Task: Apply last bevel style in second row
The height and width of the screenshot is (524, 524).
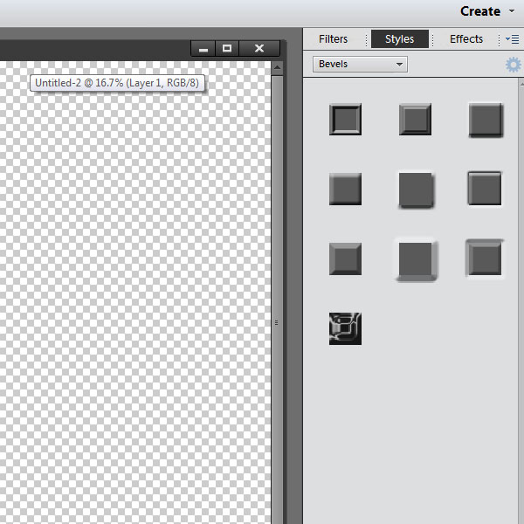Action: coord(485,188)
